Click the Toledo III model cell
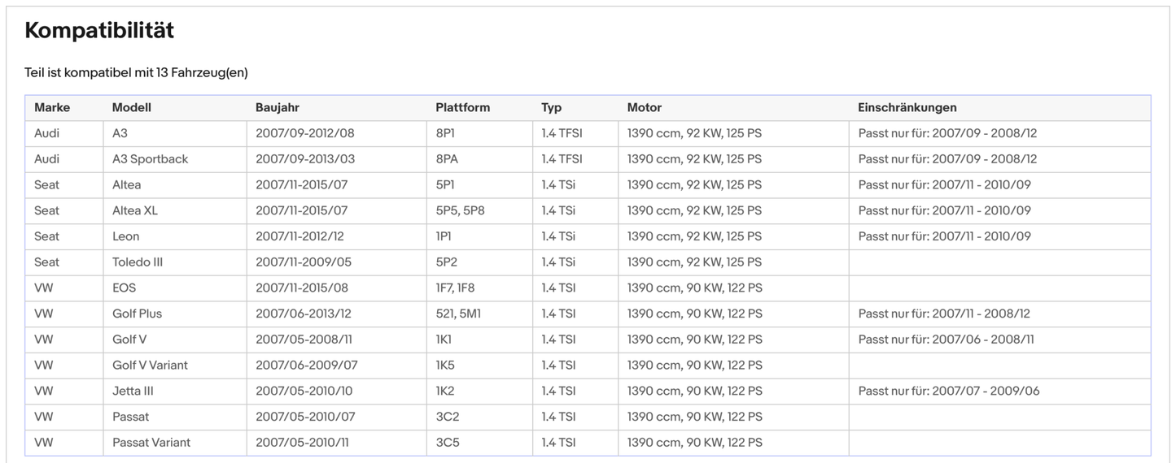 (x=138, y=262)
